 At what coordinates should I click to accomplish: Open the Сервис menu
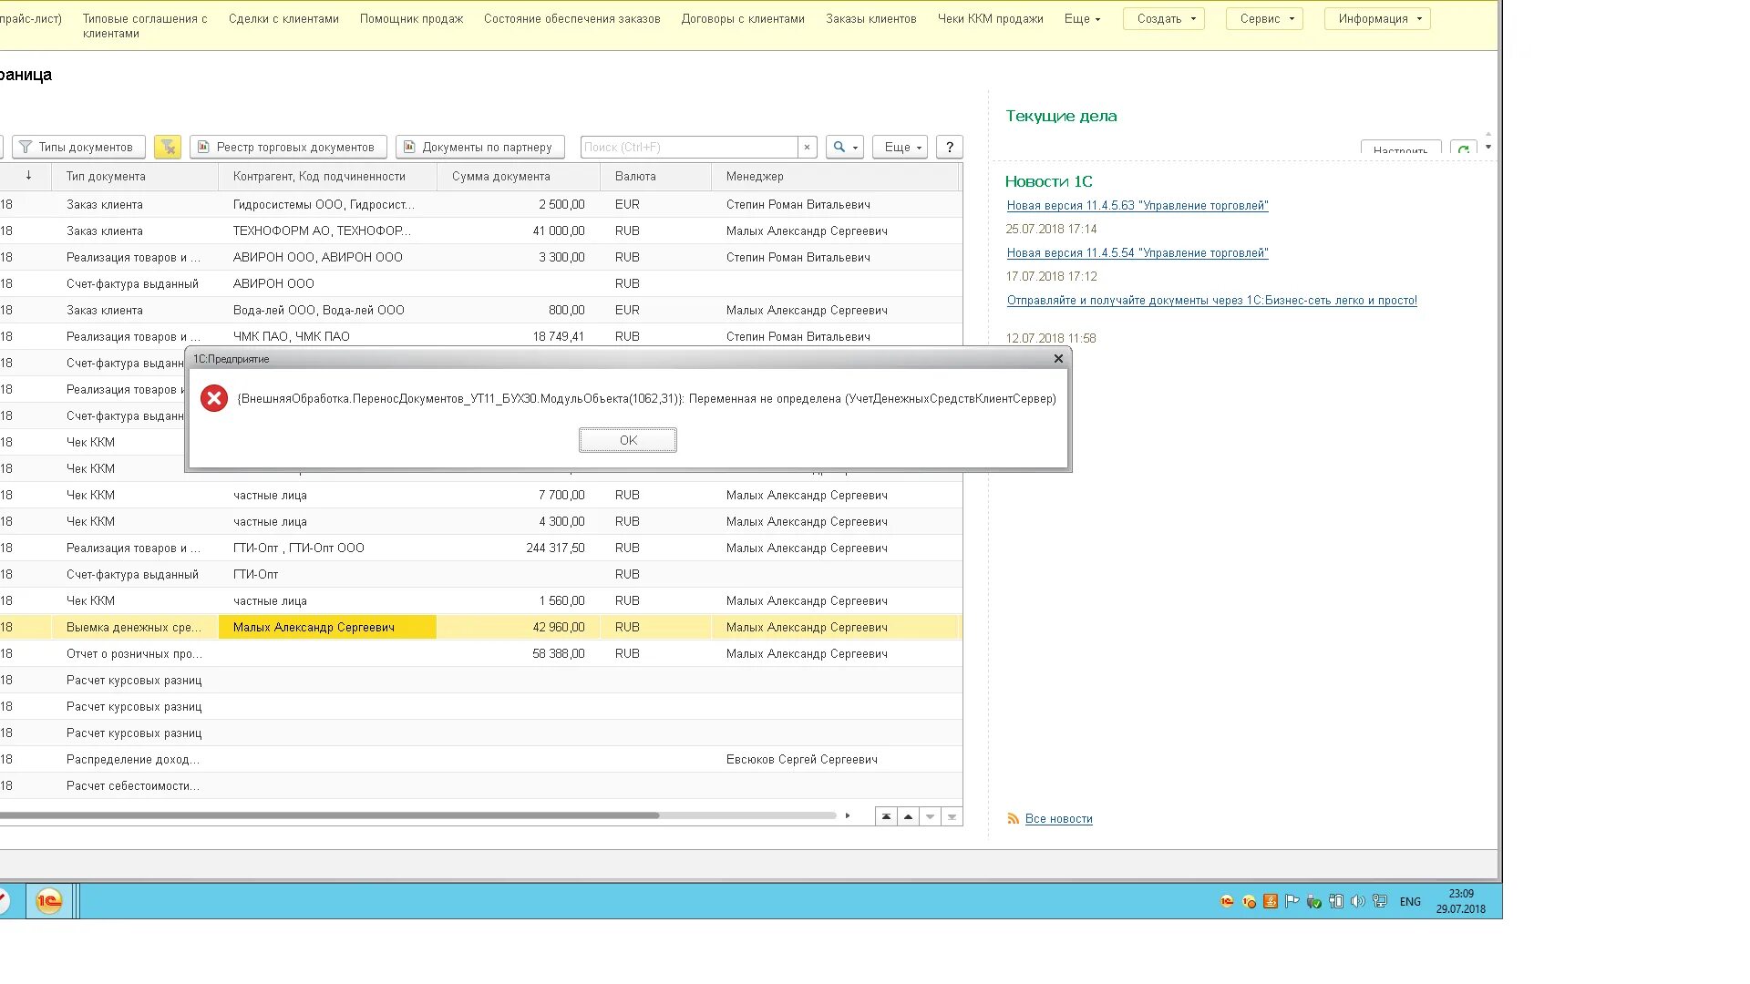(x=1264, y=18)
